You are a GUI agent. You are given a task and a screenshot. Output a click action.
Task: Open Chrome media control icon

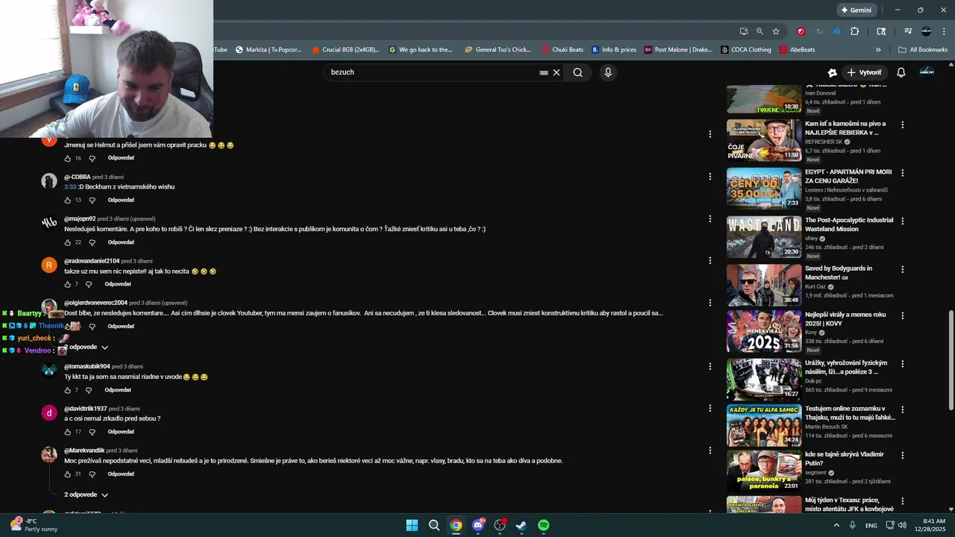pyautogui.click(x=908, y=31)
